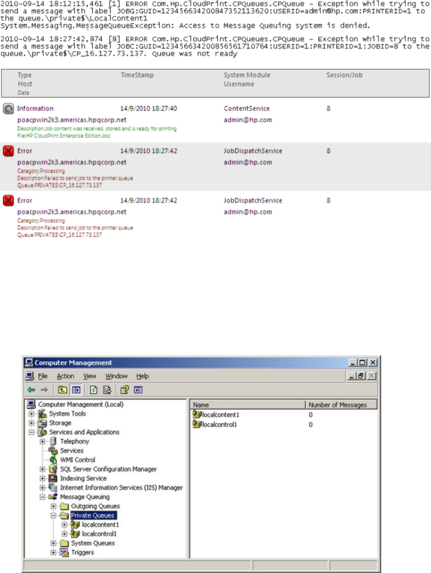
Task: Sort by Number of Messages column header
Action: click(x=341, y=405)
